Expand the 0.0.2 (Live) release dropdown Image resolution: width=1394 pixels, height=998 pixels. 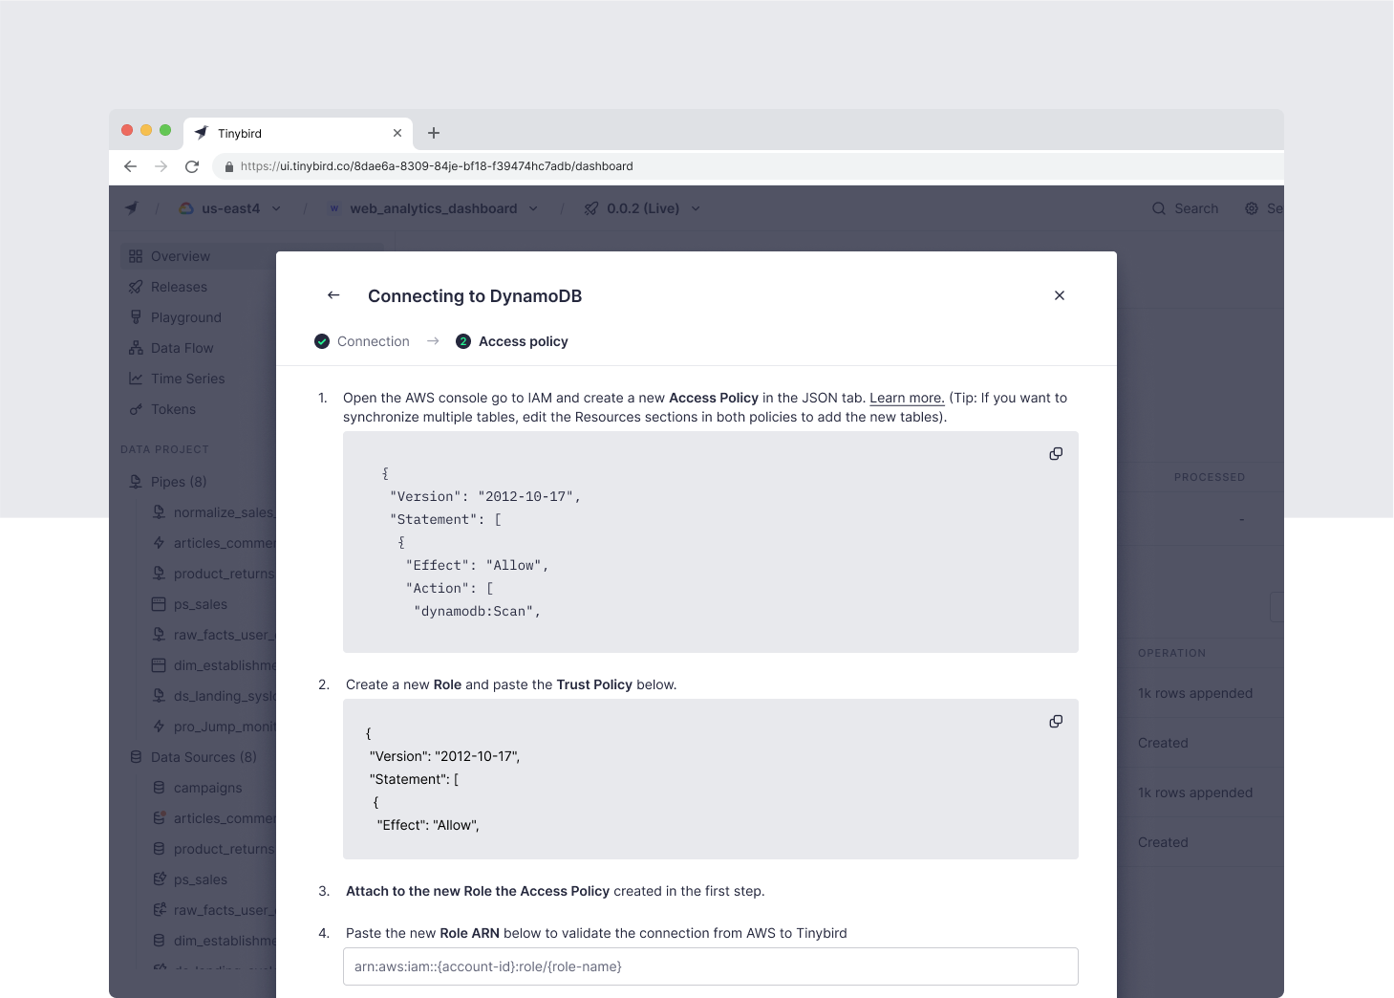pyautogui.click(x=696, y=208)
